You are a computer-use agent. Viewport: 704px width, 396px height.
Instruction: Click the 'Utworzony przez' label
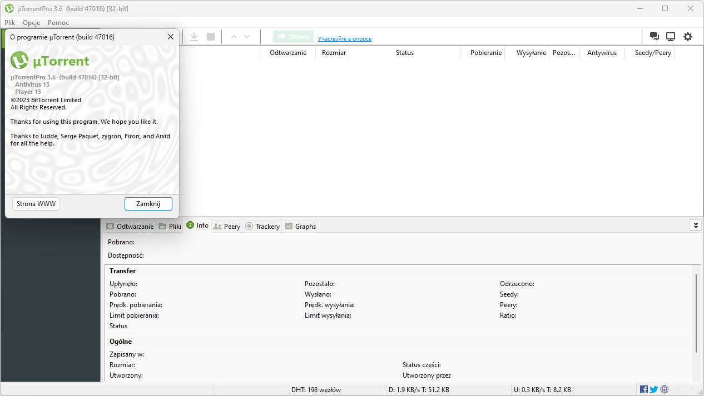427,375
